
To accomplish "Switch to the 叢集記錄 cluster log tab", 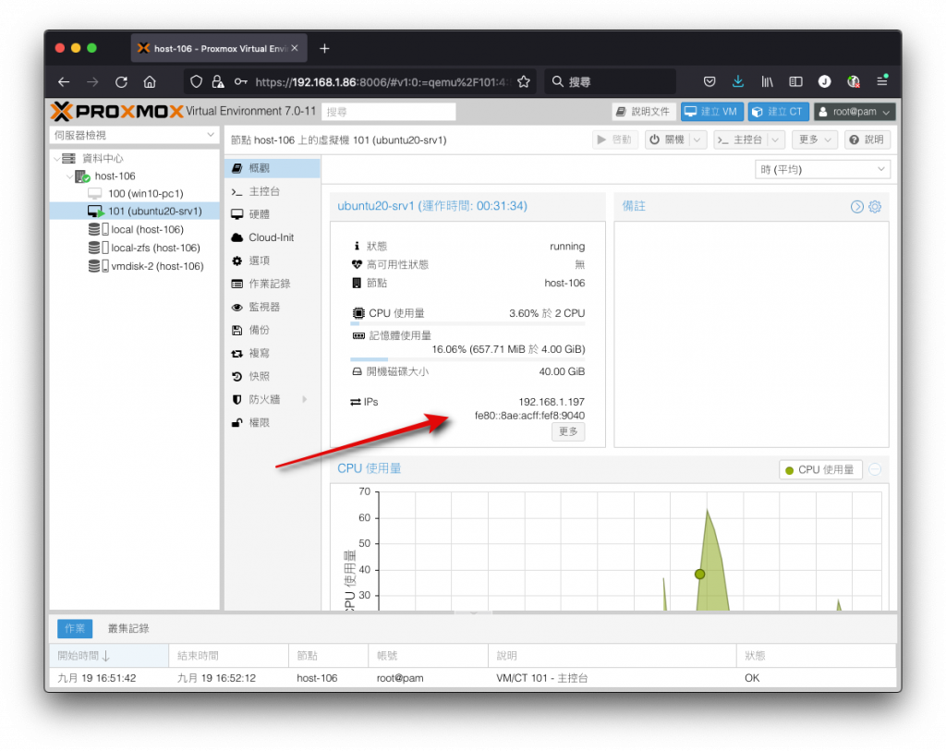I will click(x=128, y=628).
